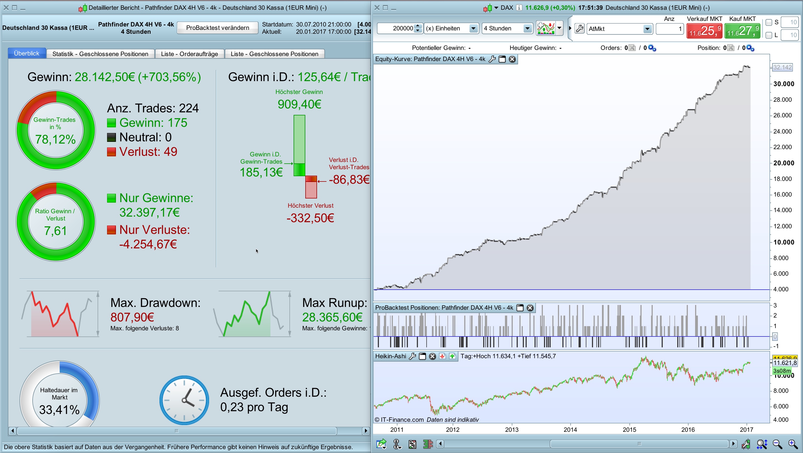Click the zoom in magnifier icon
The image size is (803, 453).
(x=793, y=444)
